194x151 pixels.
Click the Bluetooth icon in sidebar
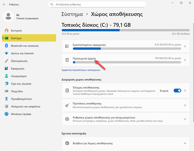coord(6,46)
